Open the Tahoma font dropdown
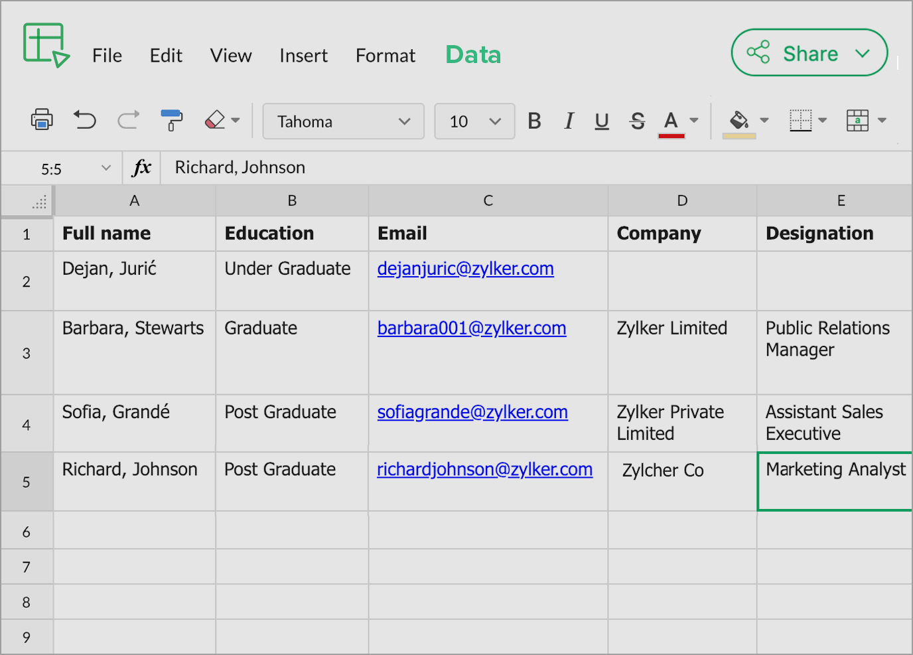 pos(343,121)
